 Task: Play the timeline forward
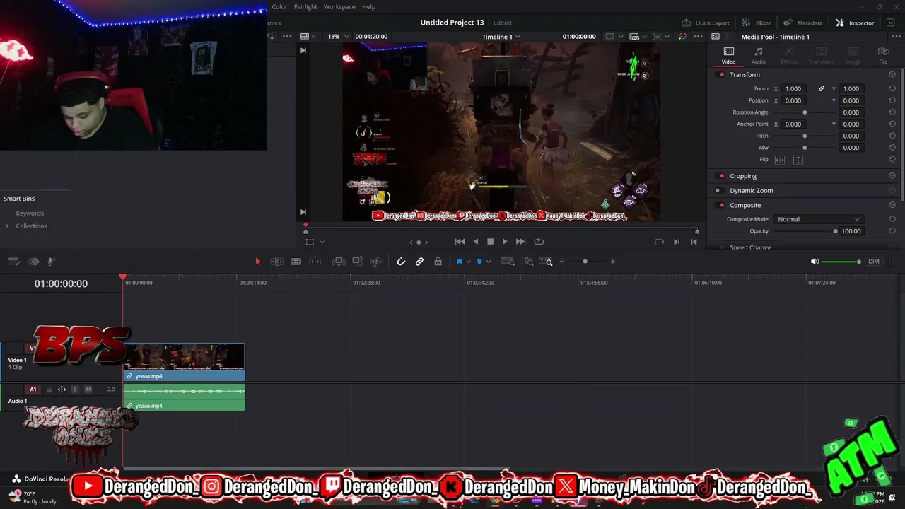[505, 242]
